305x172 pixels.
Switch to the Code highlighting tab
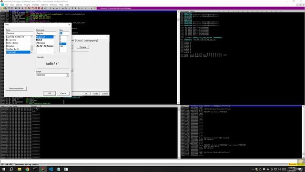pyautogui.click(x=90, y=41)
